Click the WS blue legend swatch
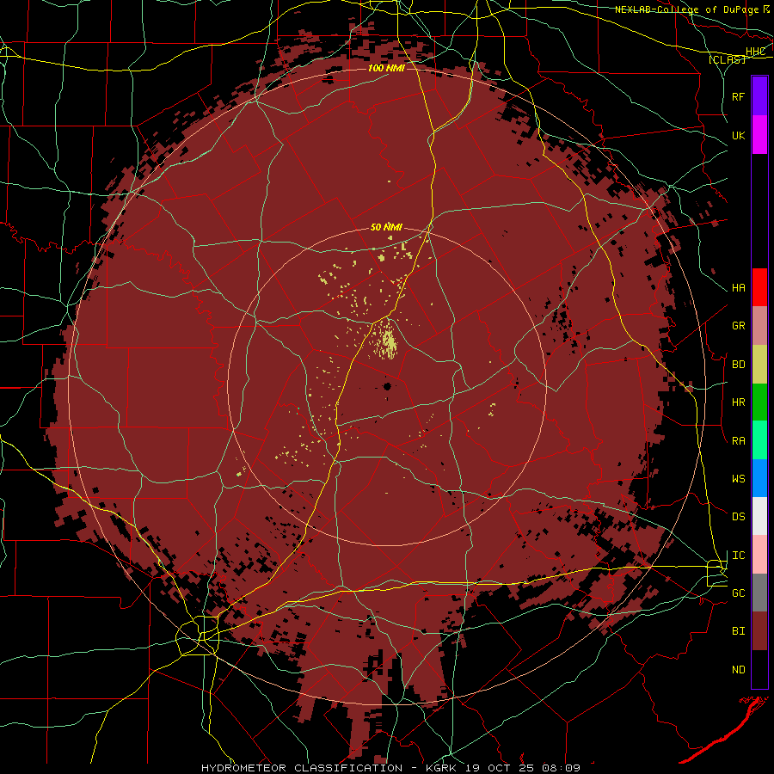 click(759, 478)
